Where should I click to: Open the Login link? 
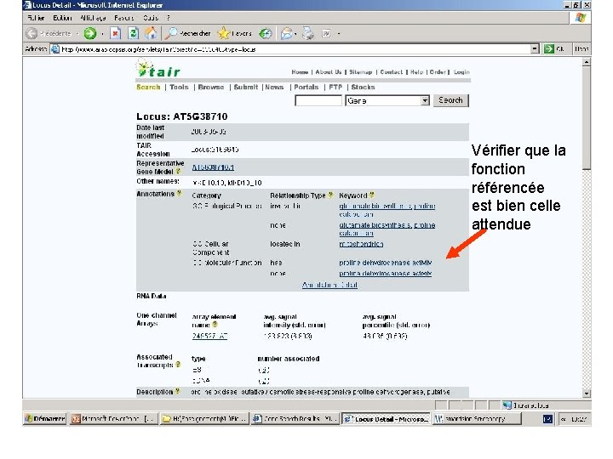pyautogui.click(x=461, y=72)
